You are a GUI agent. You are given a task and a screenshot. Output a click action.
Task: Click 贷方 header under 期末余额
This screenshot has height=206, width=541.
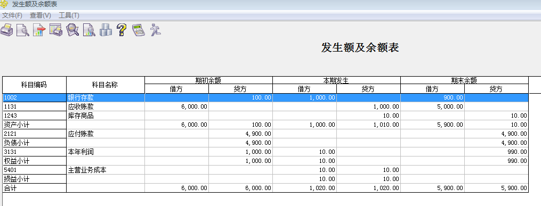click(x=496, y=89)
